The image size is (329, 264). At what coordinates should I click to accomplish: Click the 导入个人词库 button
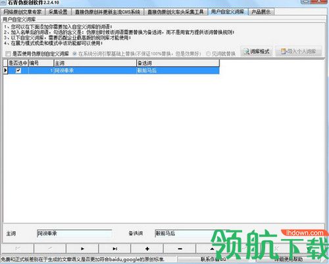pyautogui.click(x=299, y=51)
